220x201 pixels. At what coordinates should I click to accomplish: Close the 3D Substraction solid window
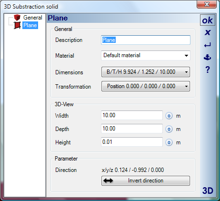point(207,4)
